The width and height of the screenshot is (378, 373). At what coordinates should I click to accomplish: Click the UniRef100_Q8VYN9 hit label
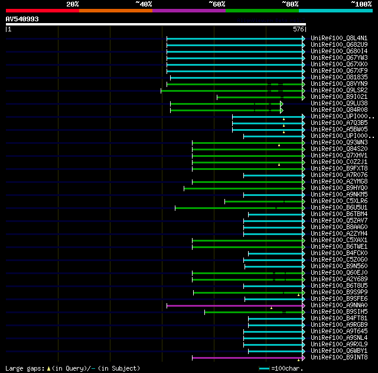click(339, 84)
